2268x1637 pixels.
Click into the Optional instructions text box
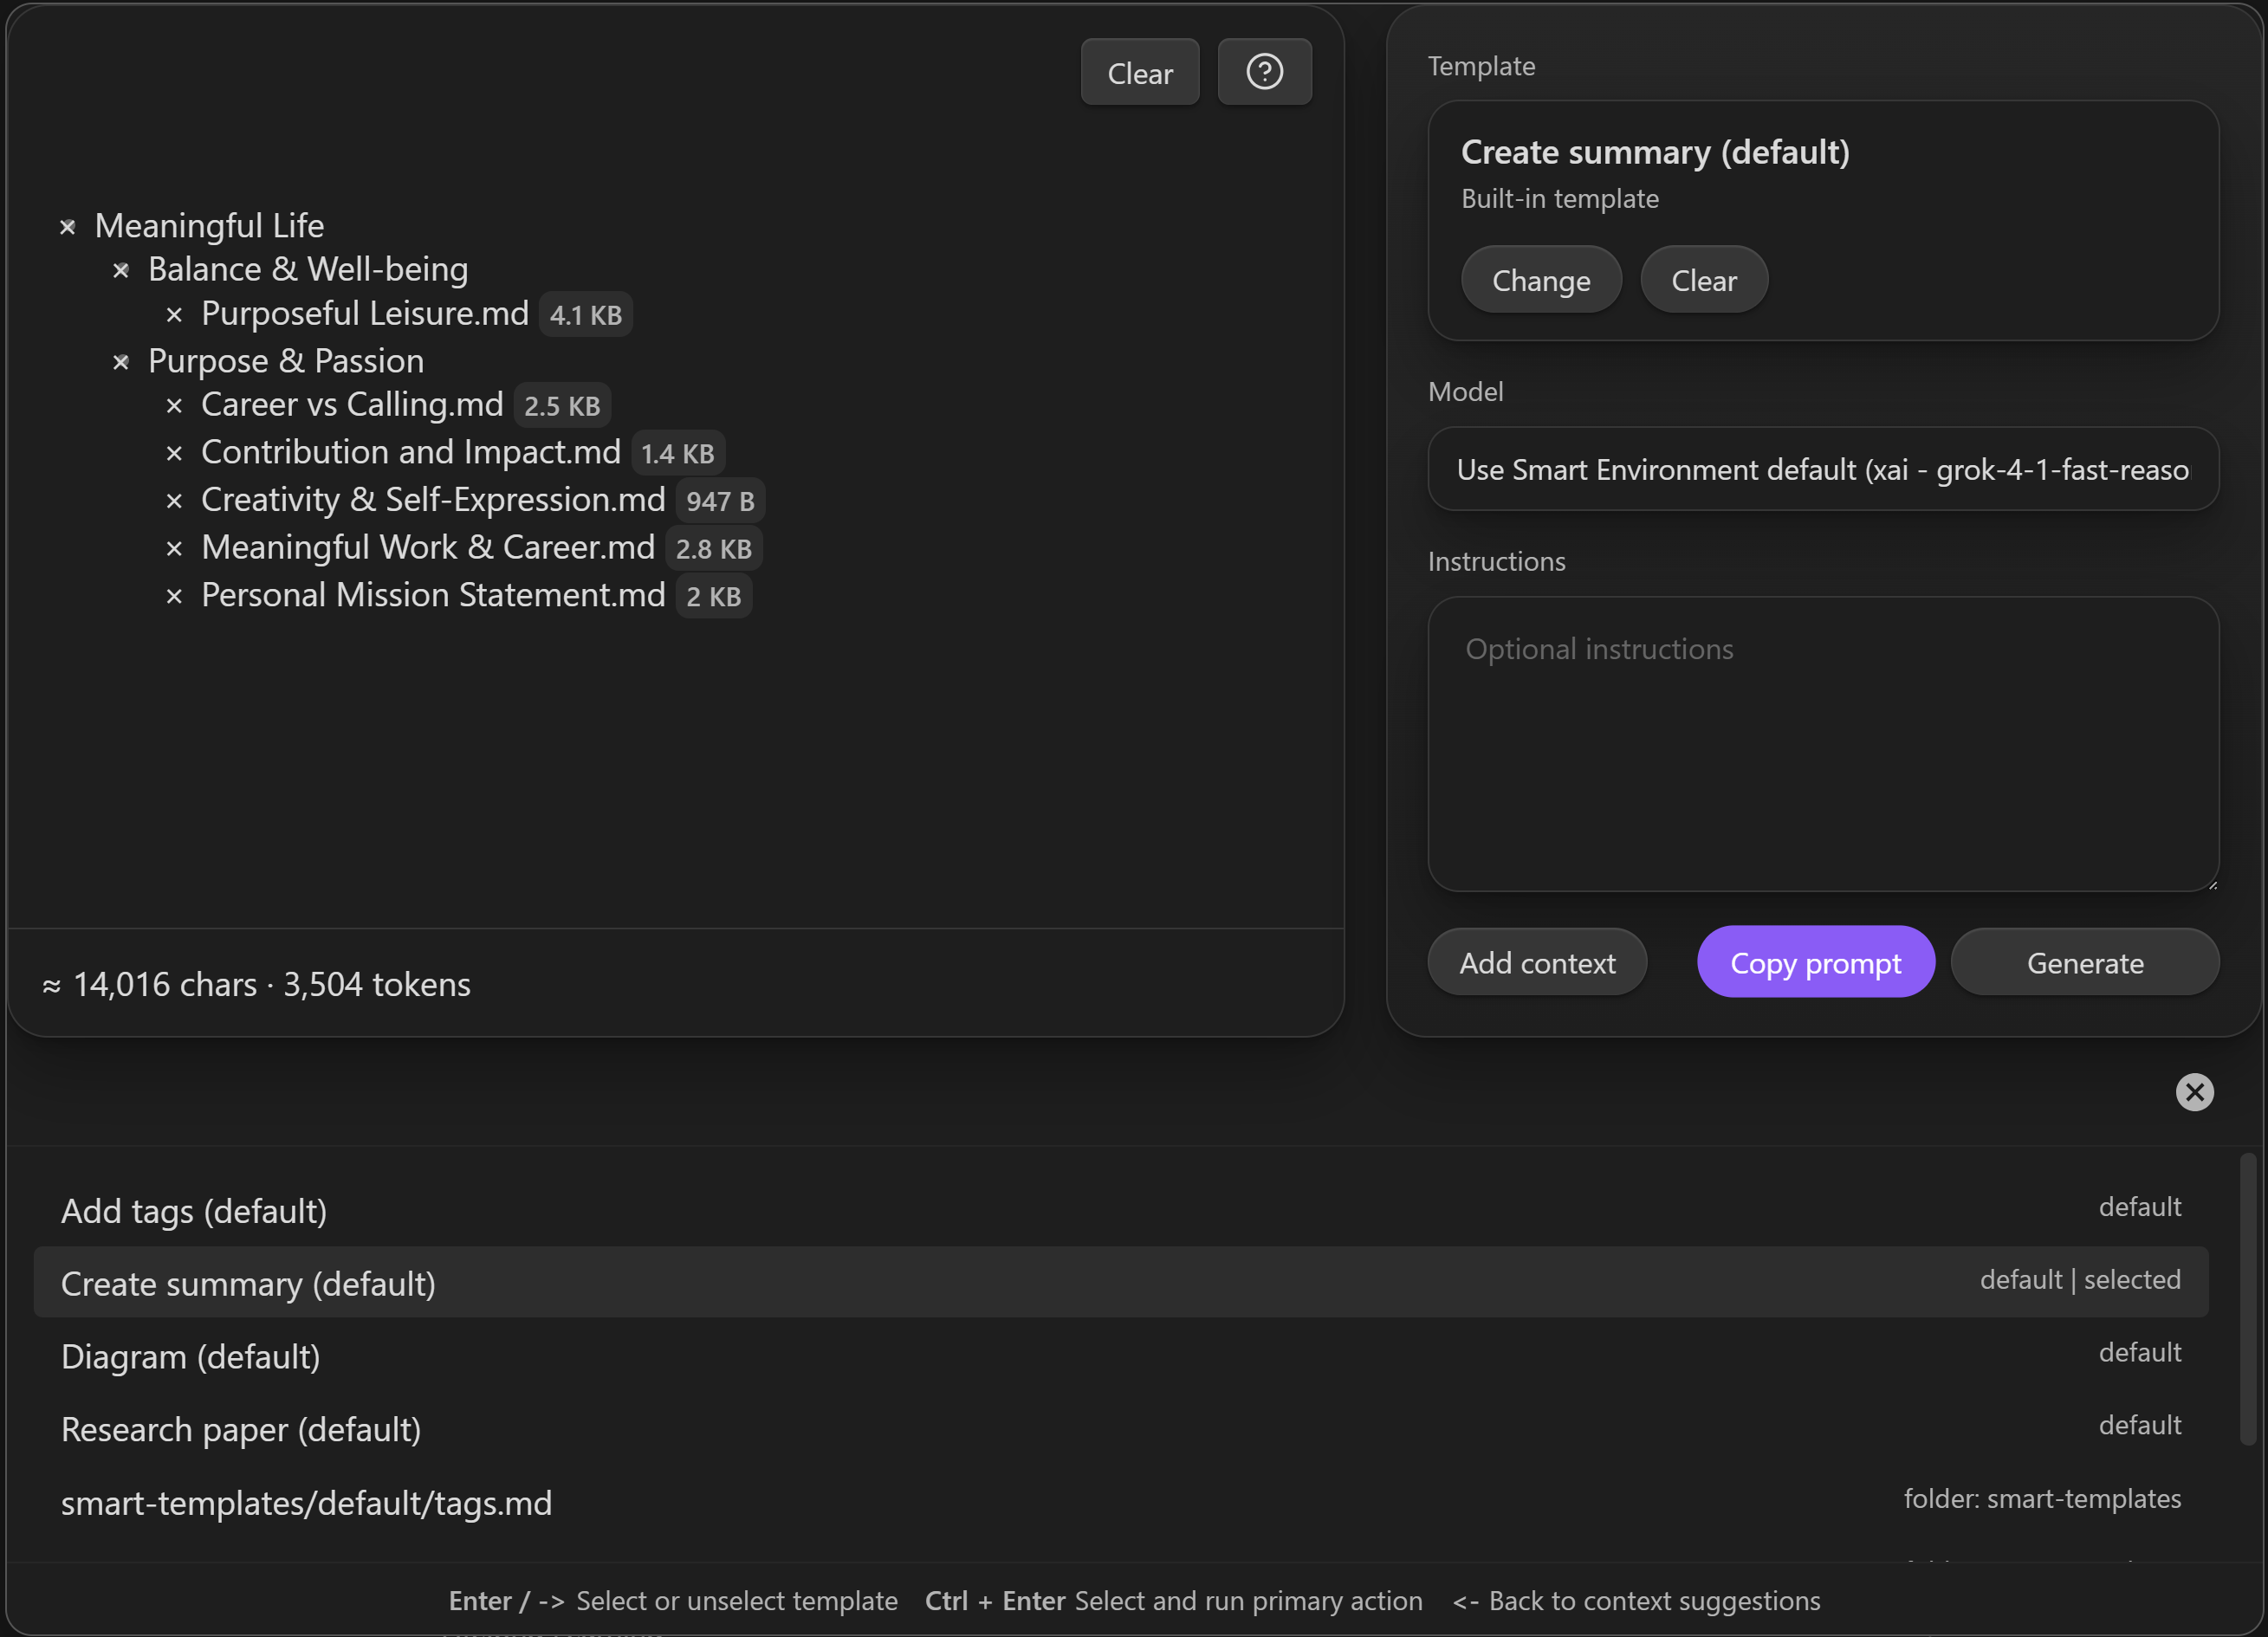coord(1822,745)
